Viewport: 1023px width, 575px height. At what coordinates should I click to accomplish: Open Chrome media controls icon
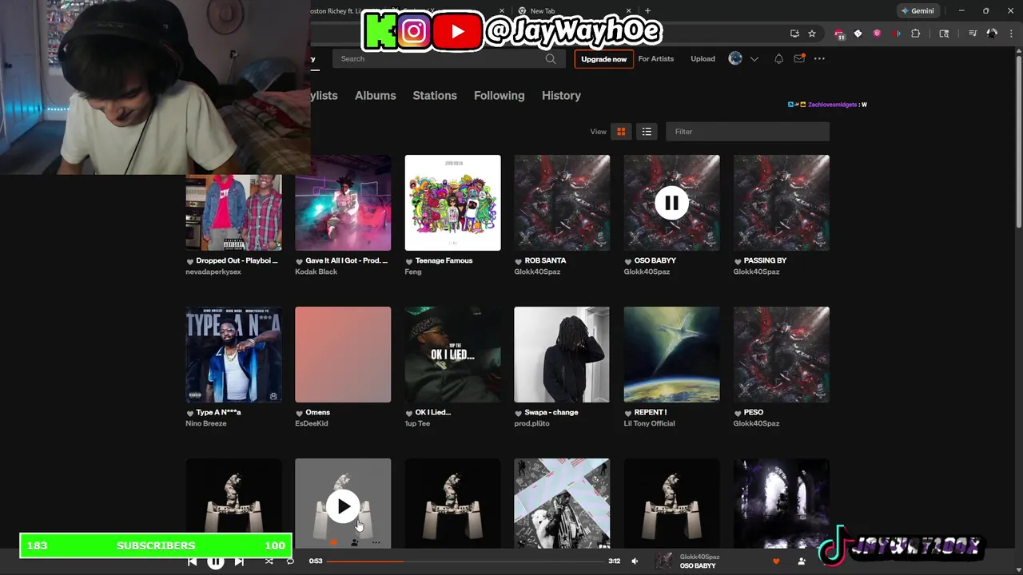pos(973,34)
